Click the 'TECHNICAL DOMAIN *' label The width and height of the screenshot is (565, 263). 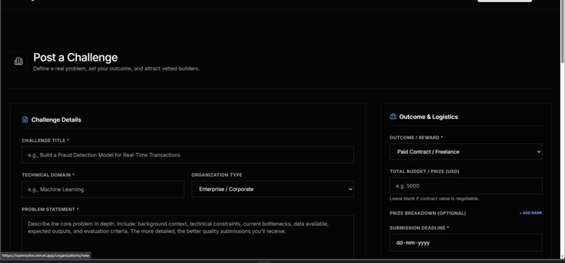[48, 175]
